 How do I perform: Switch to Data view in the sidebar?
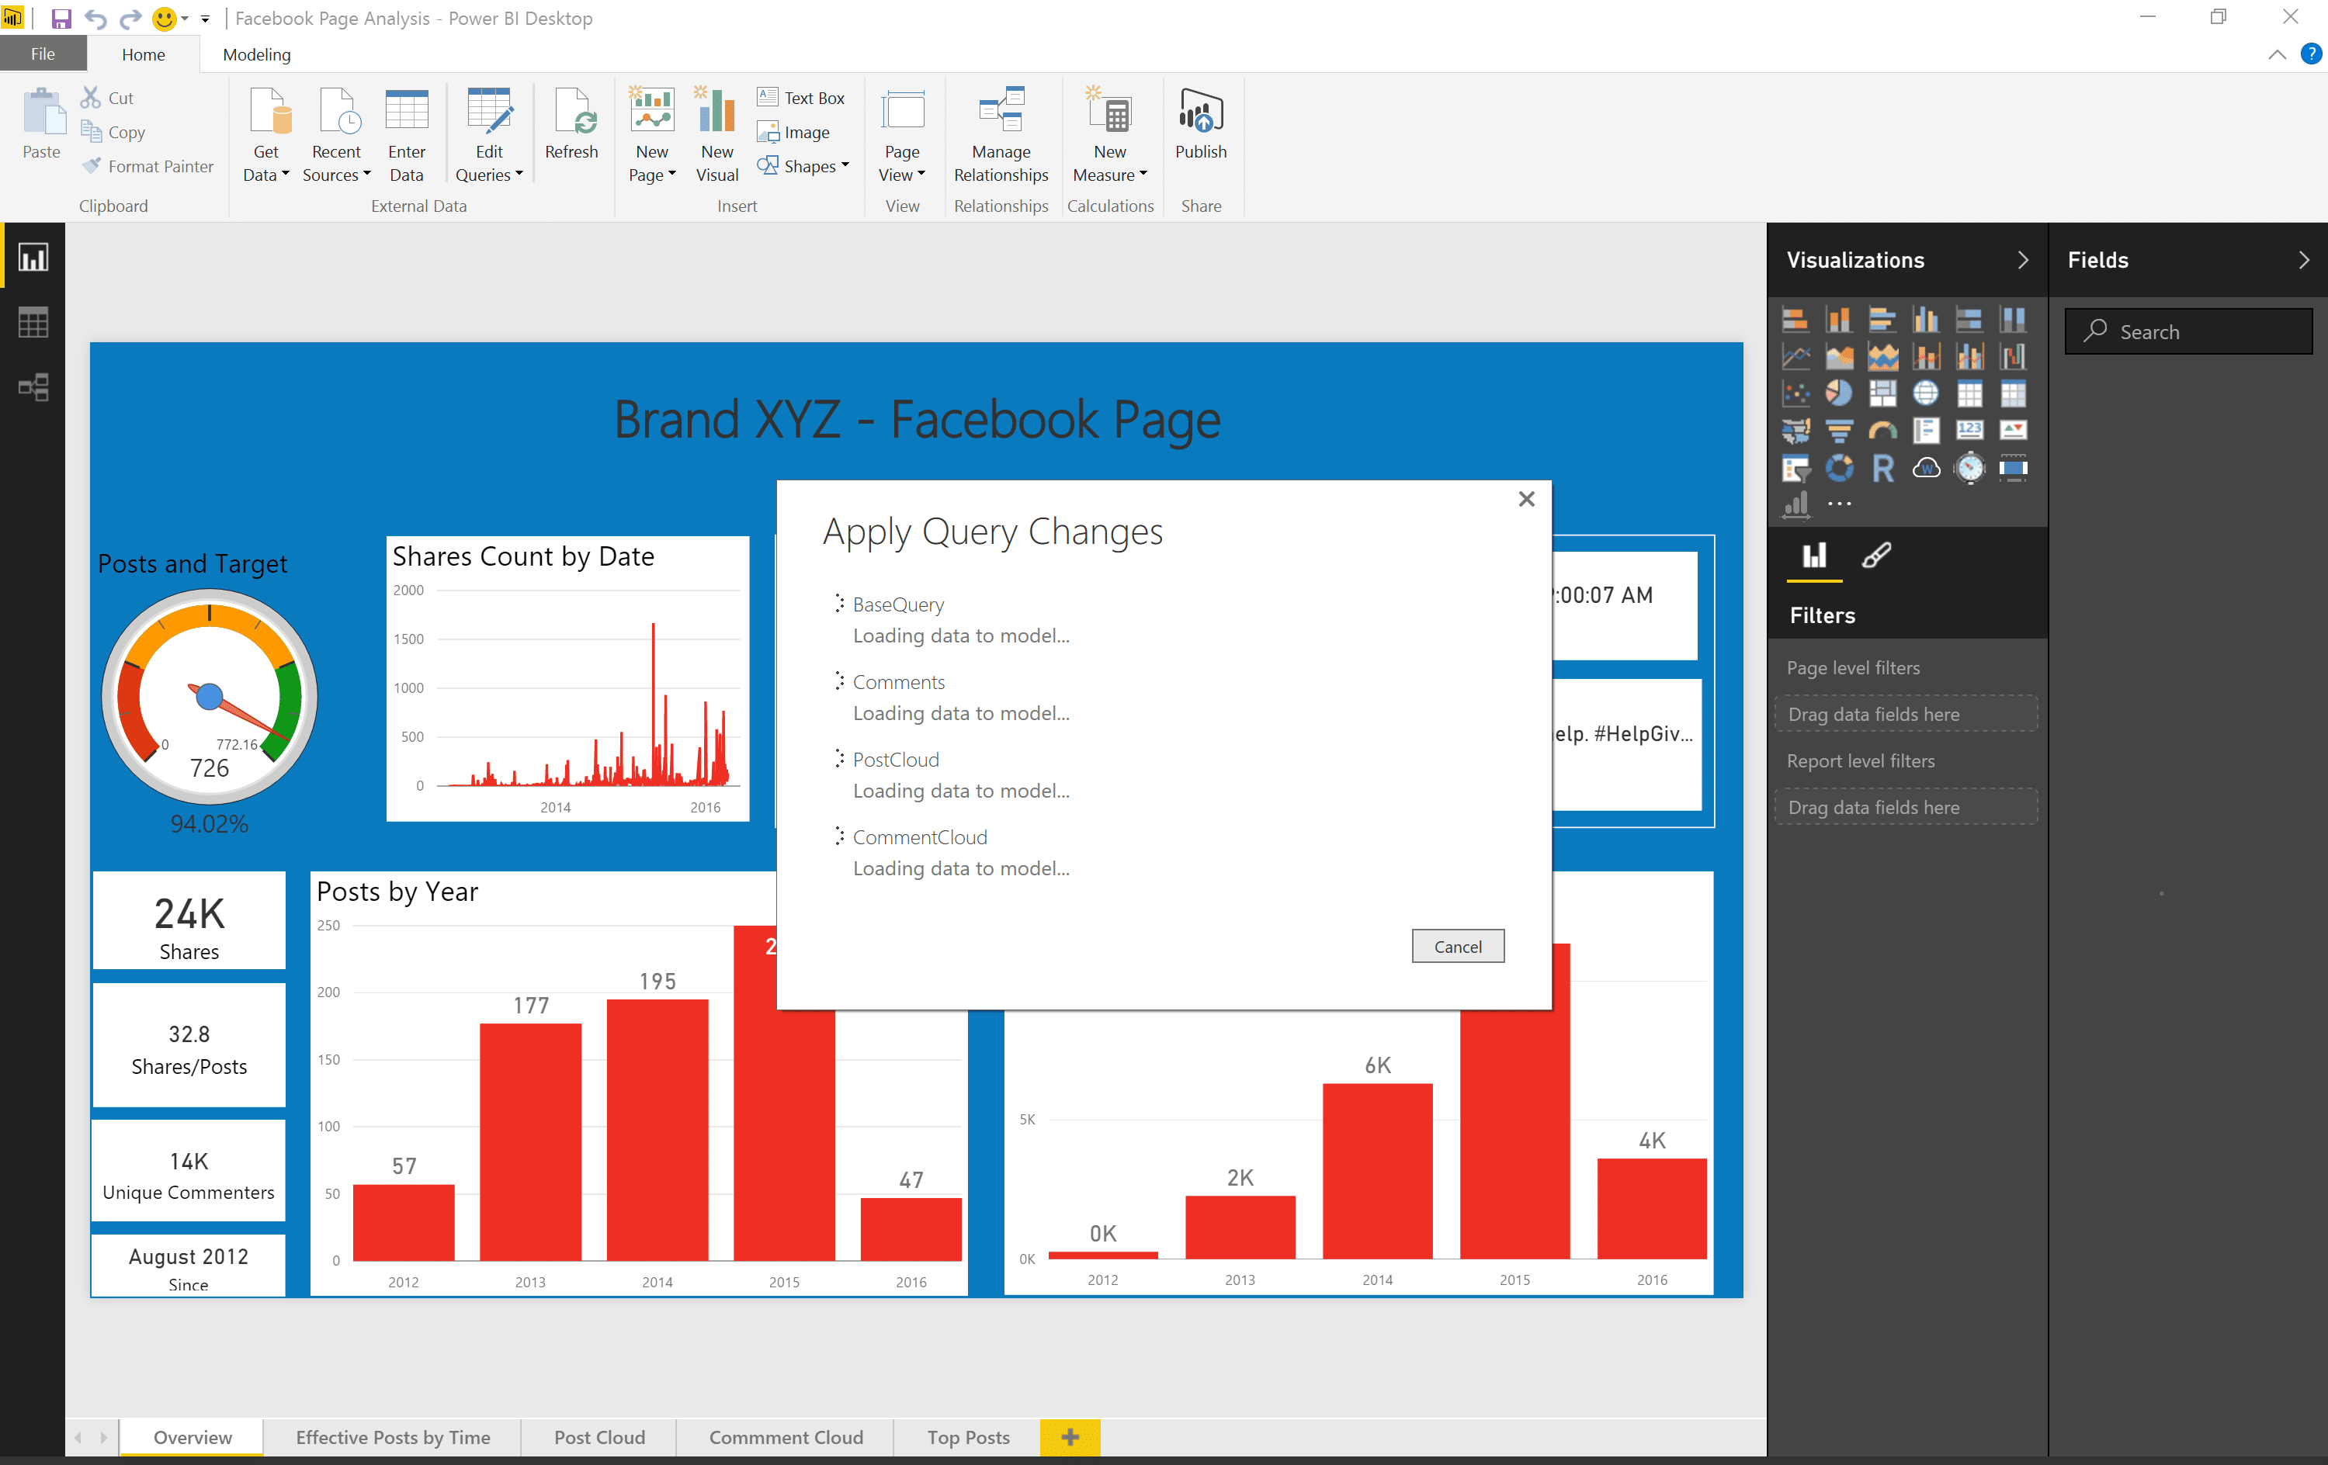click(x=33, y=322)
